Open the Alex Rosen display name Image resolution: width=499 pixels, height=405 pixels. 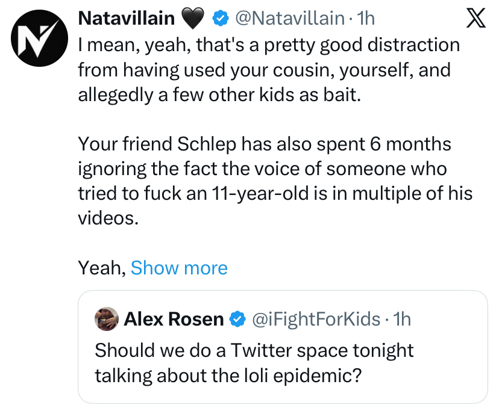174,319
